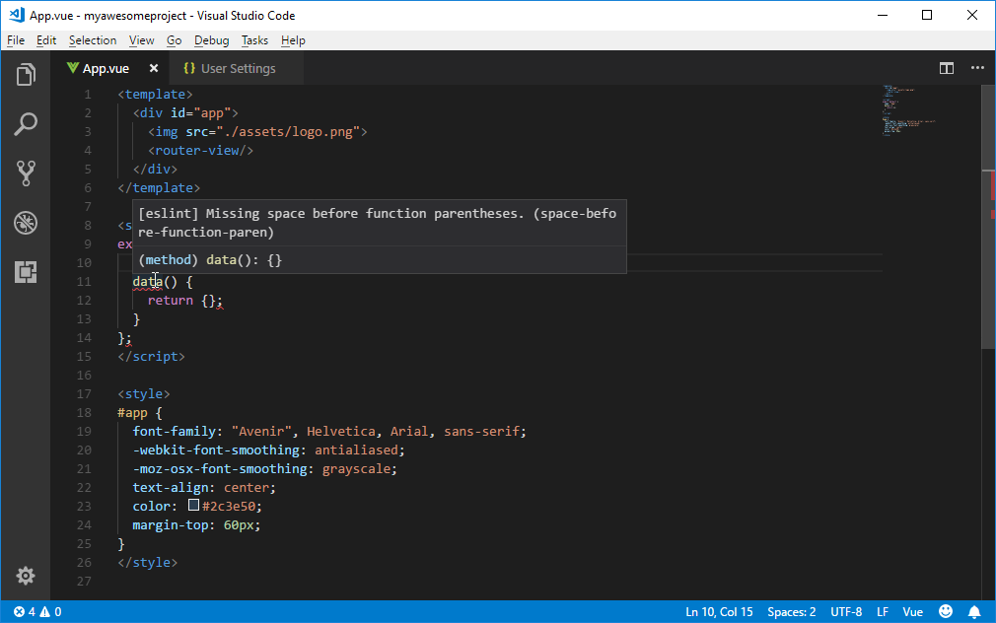
Task: Click the 'grayscale' value on line 21
Action: (x=356, y=468)
